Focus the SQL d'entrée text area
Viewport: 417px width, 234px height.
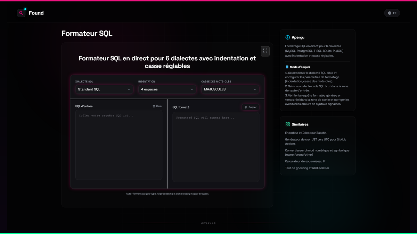click(x=119, y=145)
